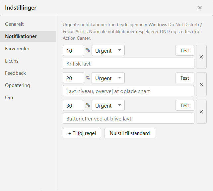This screenshot has height=191, width=213.
Task: Open the Opdatering section
Action: (28, 85)
